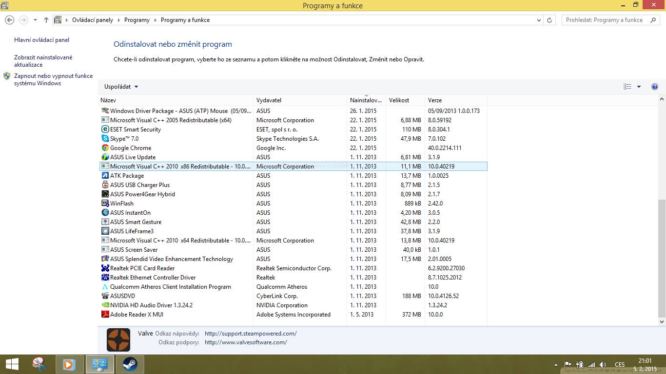
Task: Open Zapnout nebo vypnout funkce systému Windows
Action: [53, 79]
